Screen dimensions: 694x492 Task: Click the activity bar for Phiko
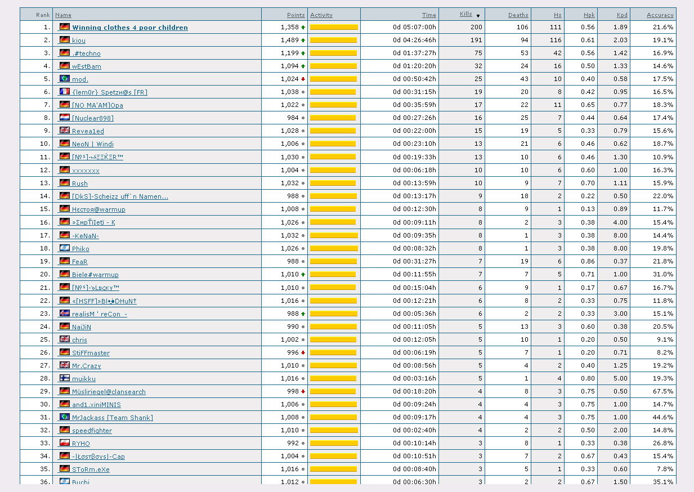[334, 248]
